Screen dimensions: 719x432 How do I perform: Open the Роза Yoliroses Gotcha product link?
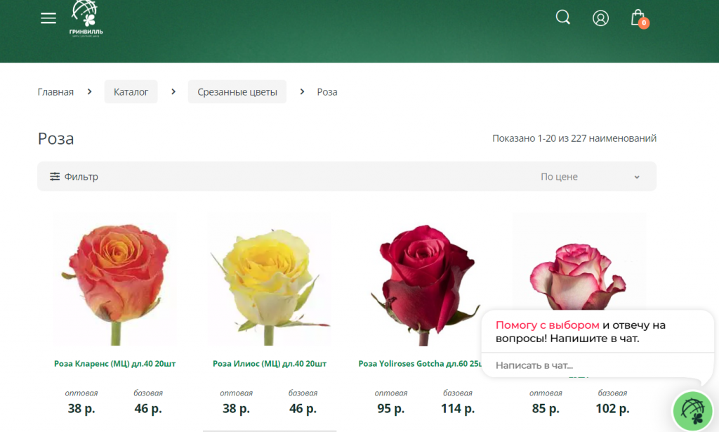pyautogui.click(x=420, y=364)
